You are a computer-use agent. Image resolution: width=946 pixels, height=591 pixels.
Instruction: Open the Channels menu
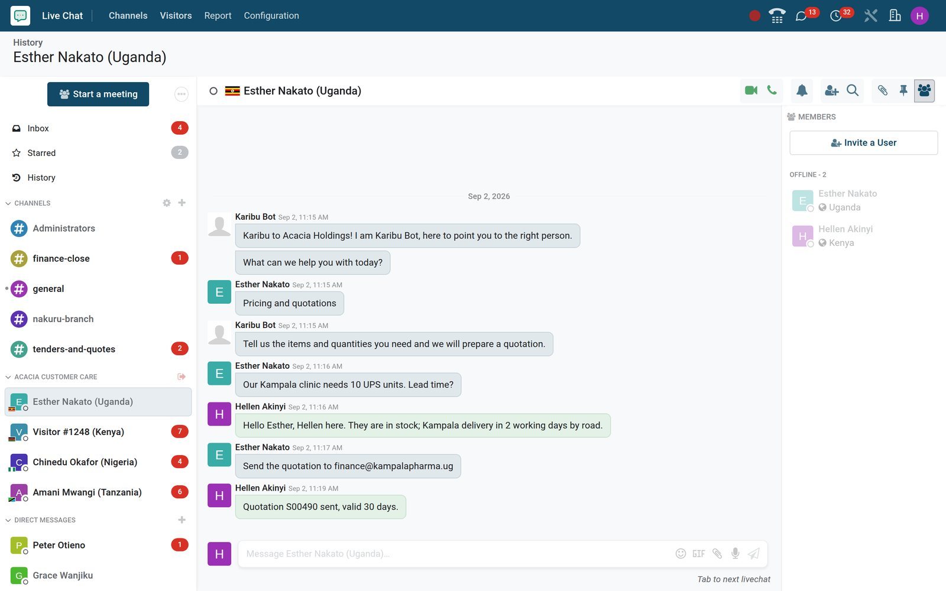click(x=128, y=15)
